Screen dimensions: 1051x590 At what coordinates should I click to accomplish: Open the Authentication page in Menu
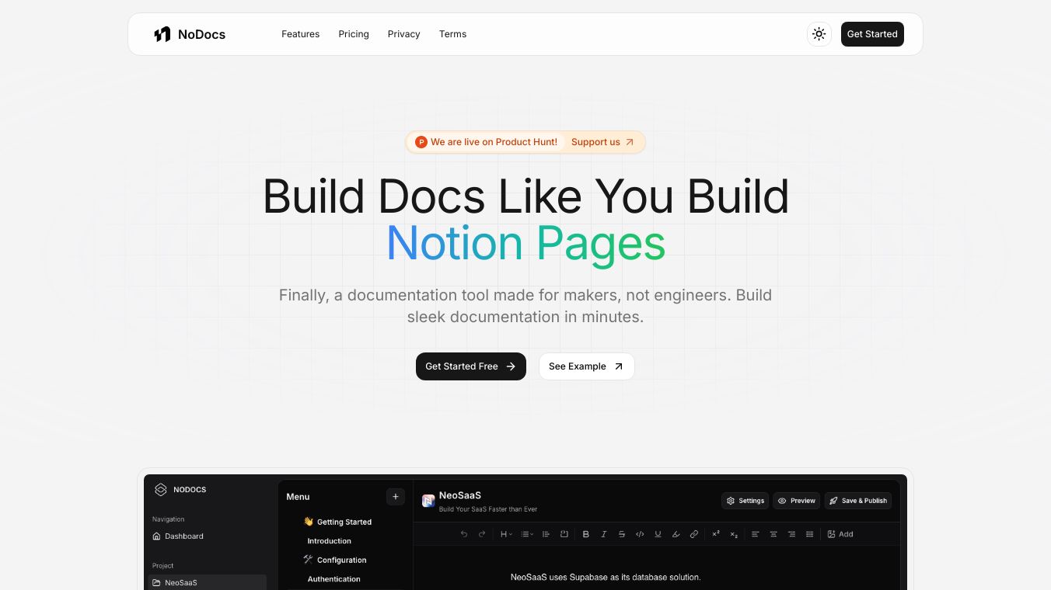coord(334,579)
